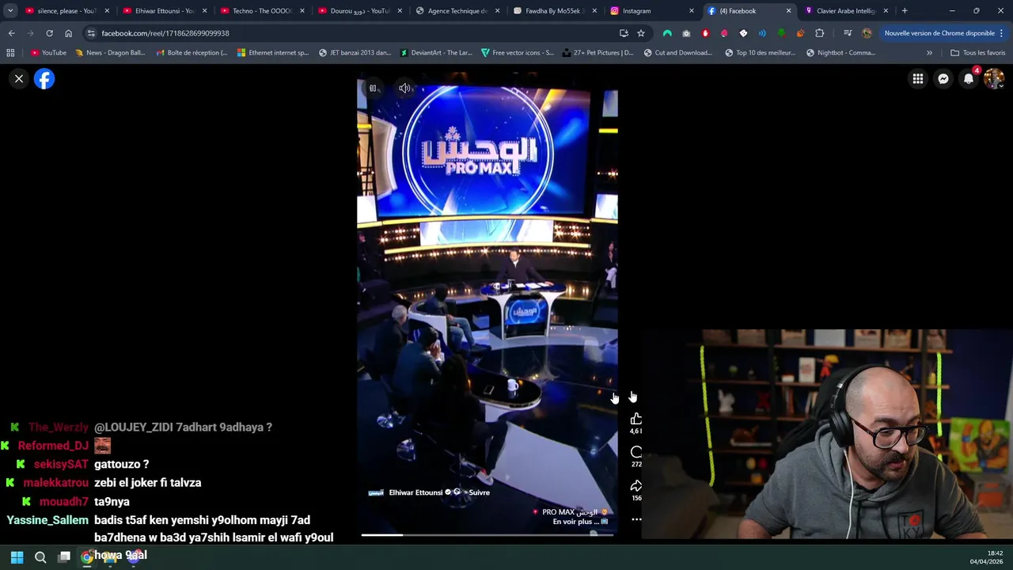
Task: Open the taskbar clock showing 18:42
Action: click(x=988, y=557)
